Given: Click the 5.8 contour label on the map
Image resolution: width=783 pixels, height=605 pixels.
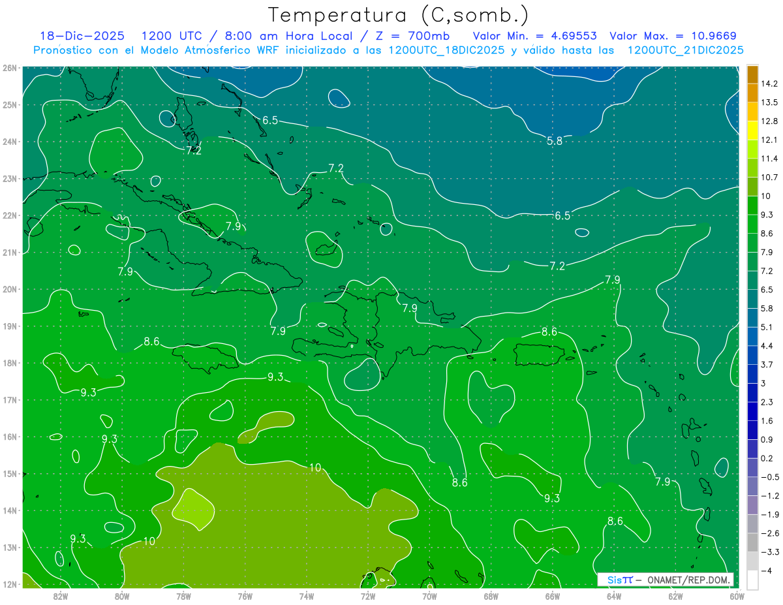Looking at the screenshot, I should tap(555, 140).
